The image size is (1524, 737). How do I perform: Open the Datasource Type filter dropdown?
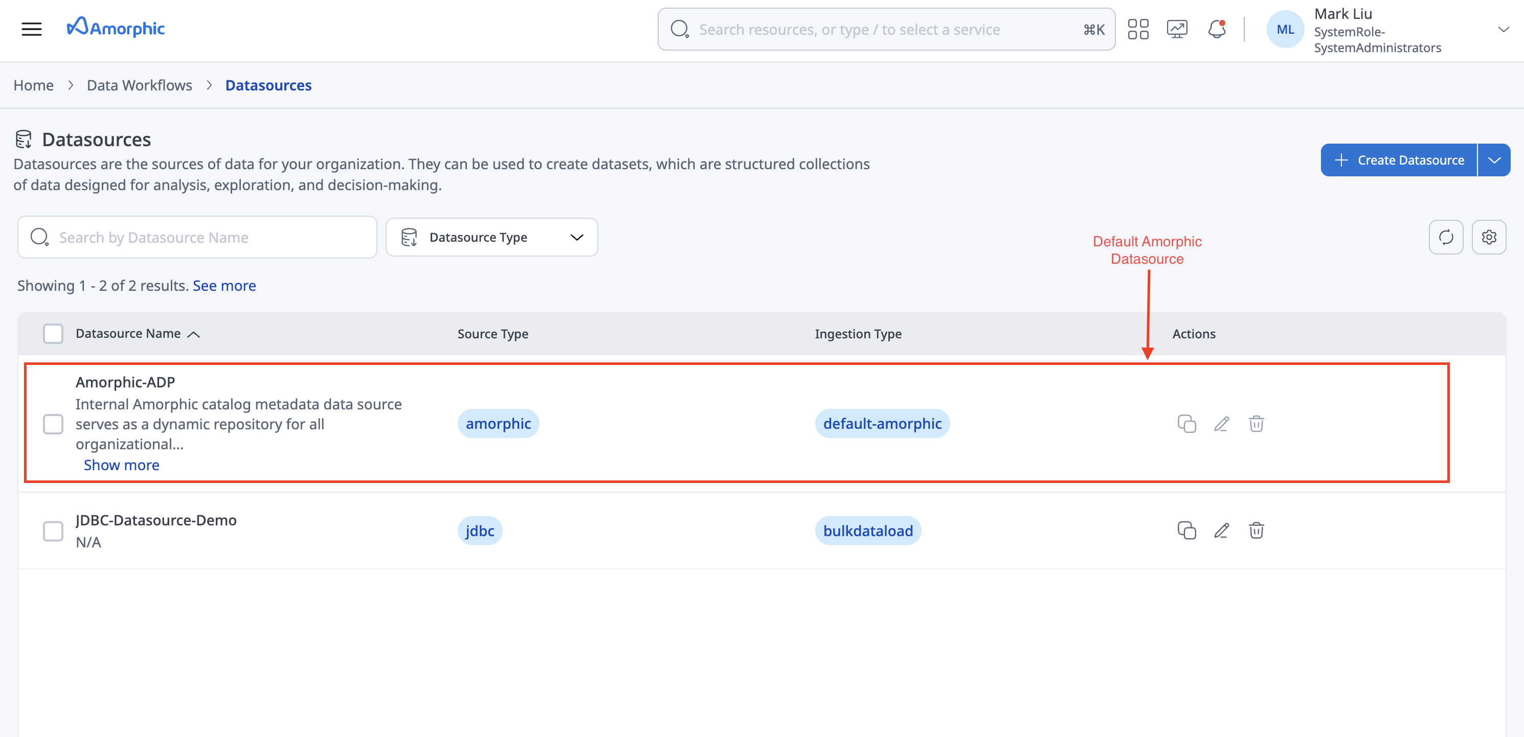tap(491, 237)
